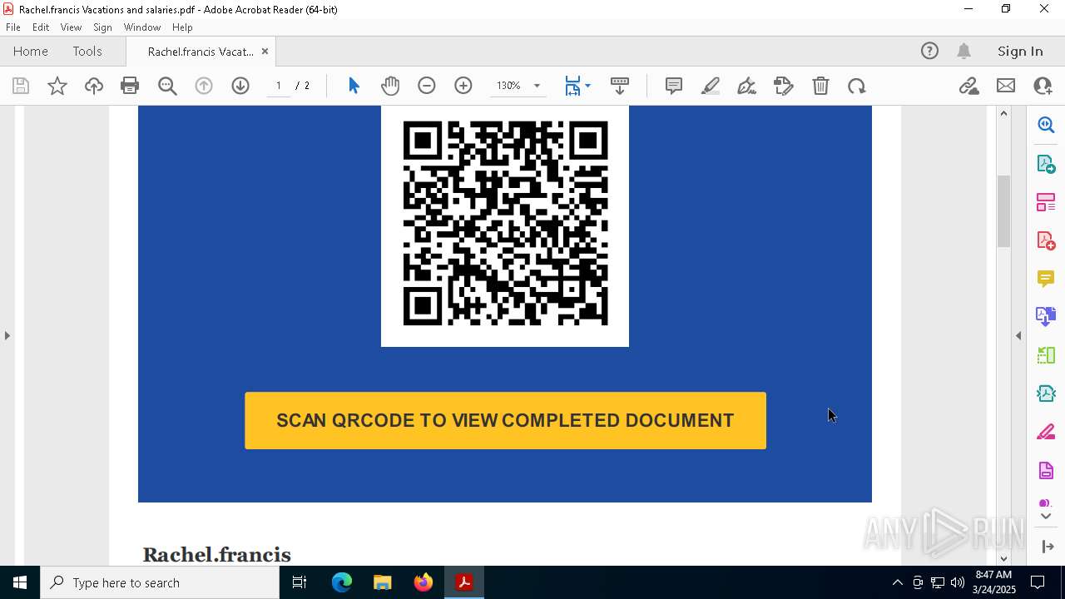The height and width of the screenshot is (599, 1065).
Task: Open the edit text and images tool
Action: [784, 86]
